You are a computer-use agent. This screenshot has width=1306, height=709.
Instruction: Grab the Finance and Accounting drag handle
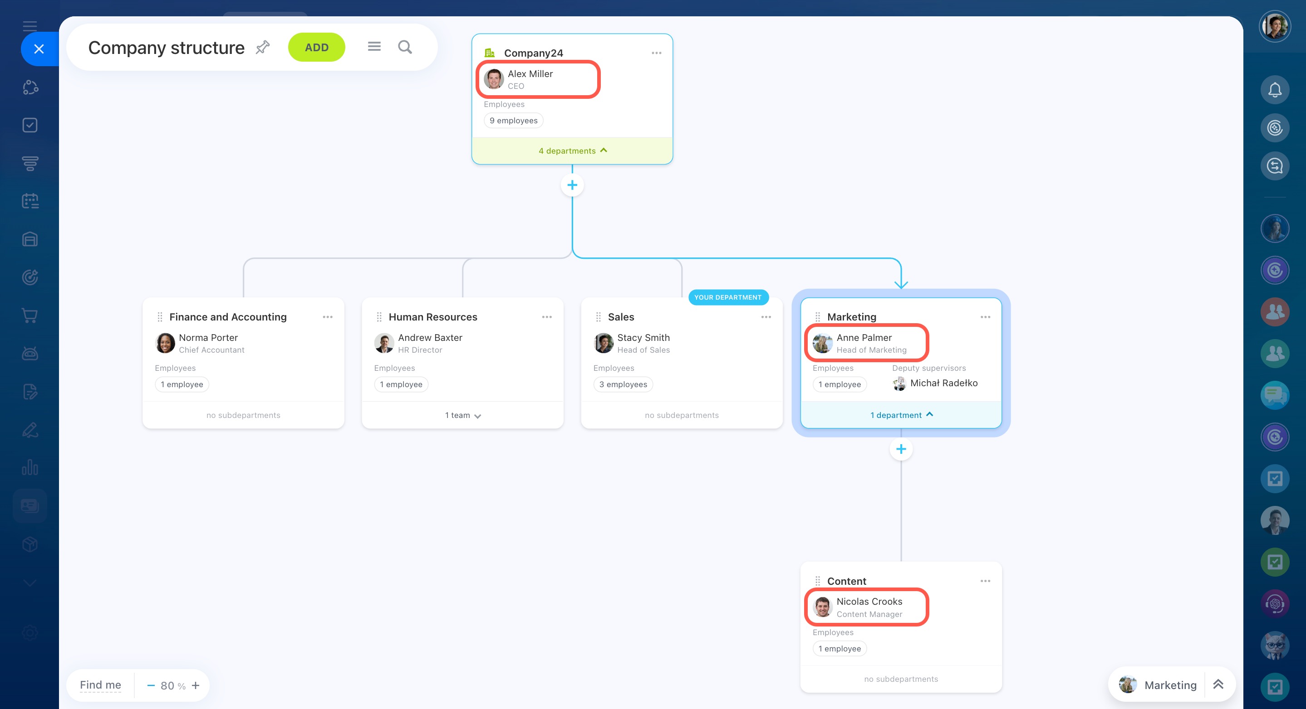pyautogui.click(x=160, y=317)
